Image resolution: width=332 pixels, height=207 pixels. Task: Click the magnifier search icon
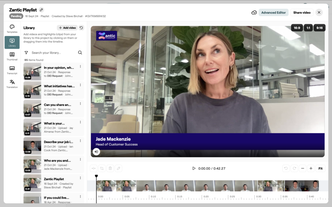80,53
